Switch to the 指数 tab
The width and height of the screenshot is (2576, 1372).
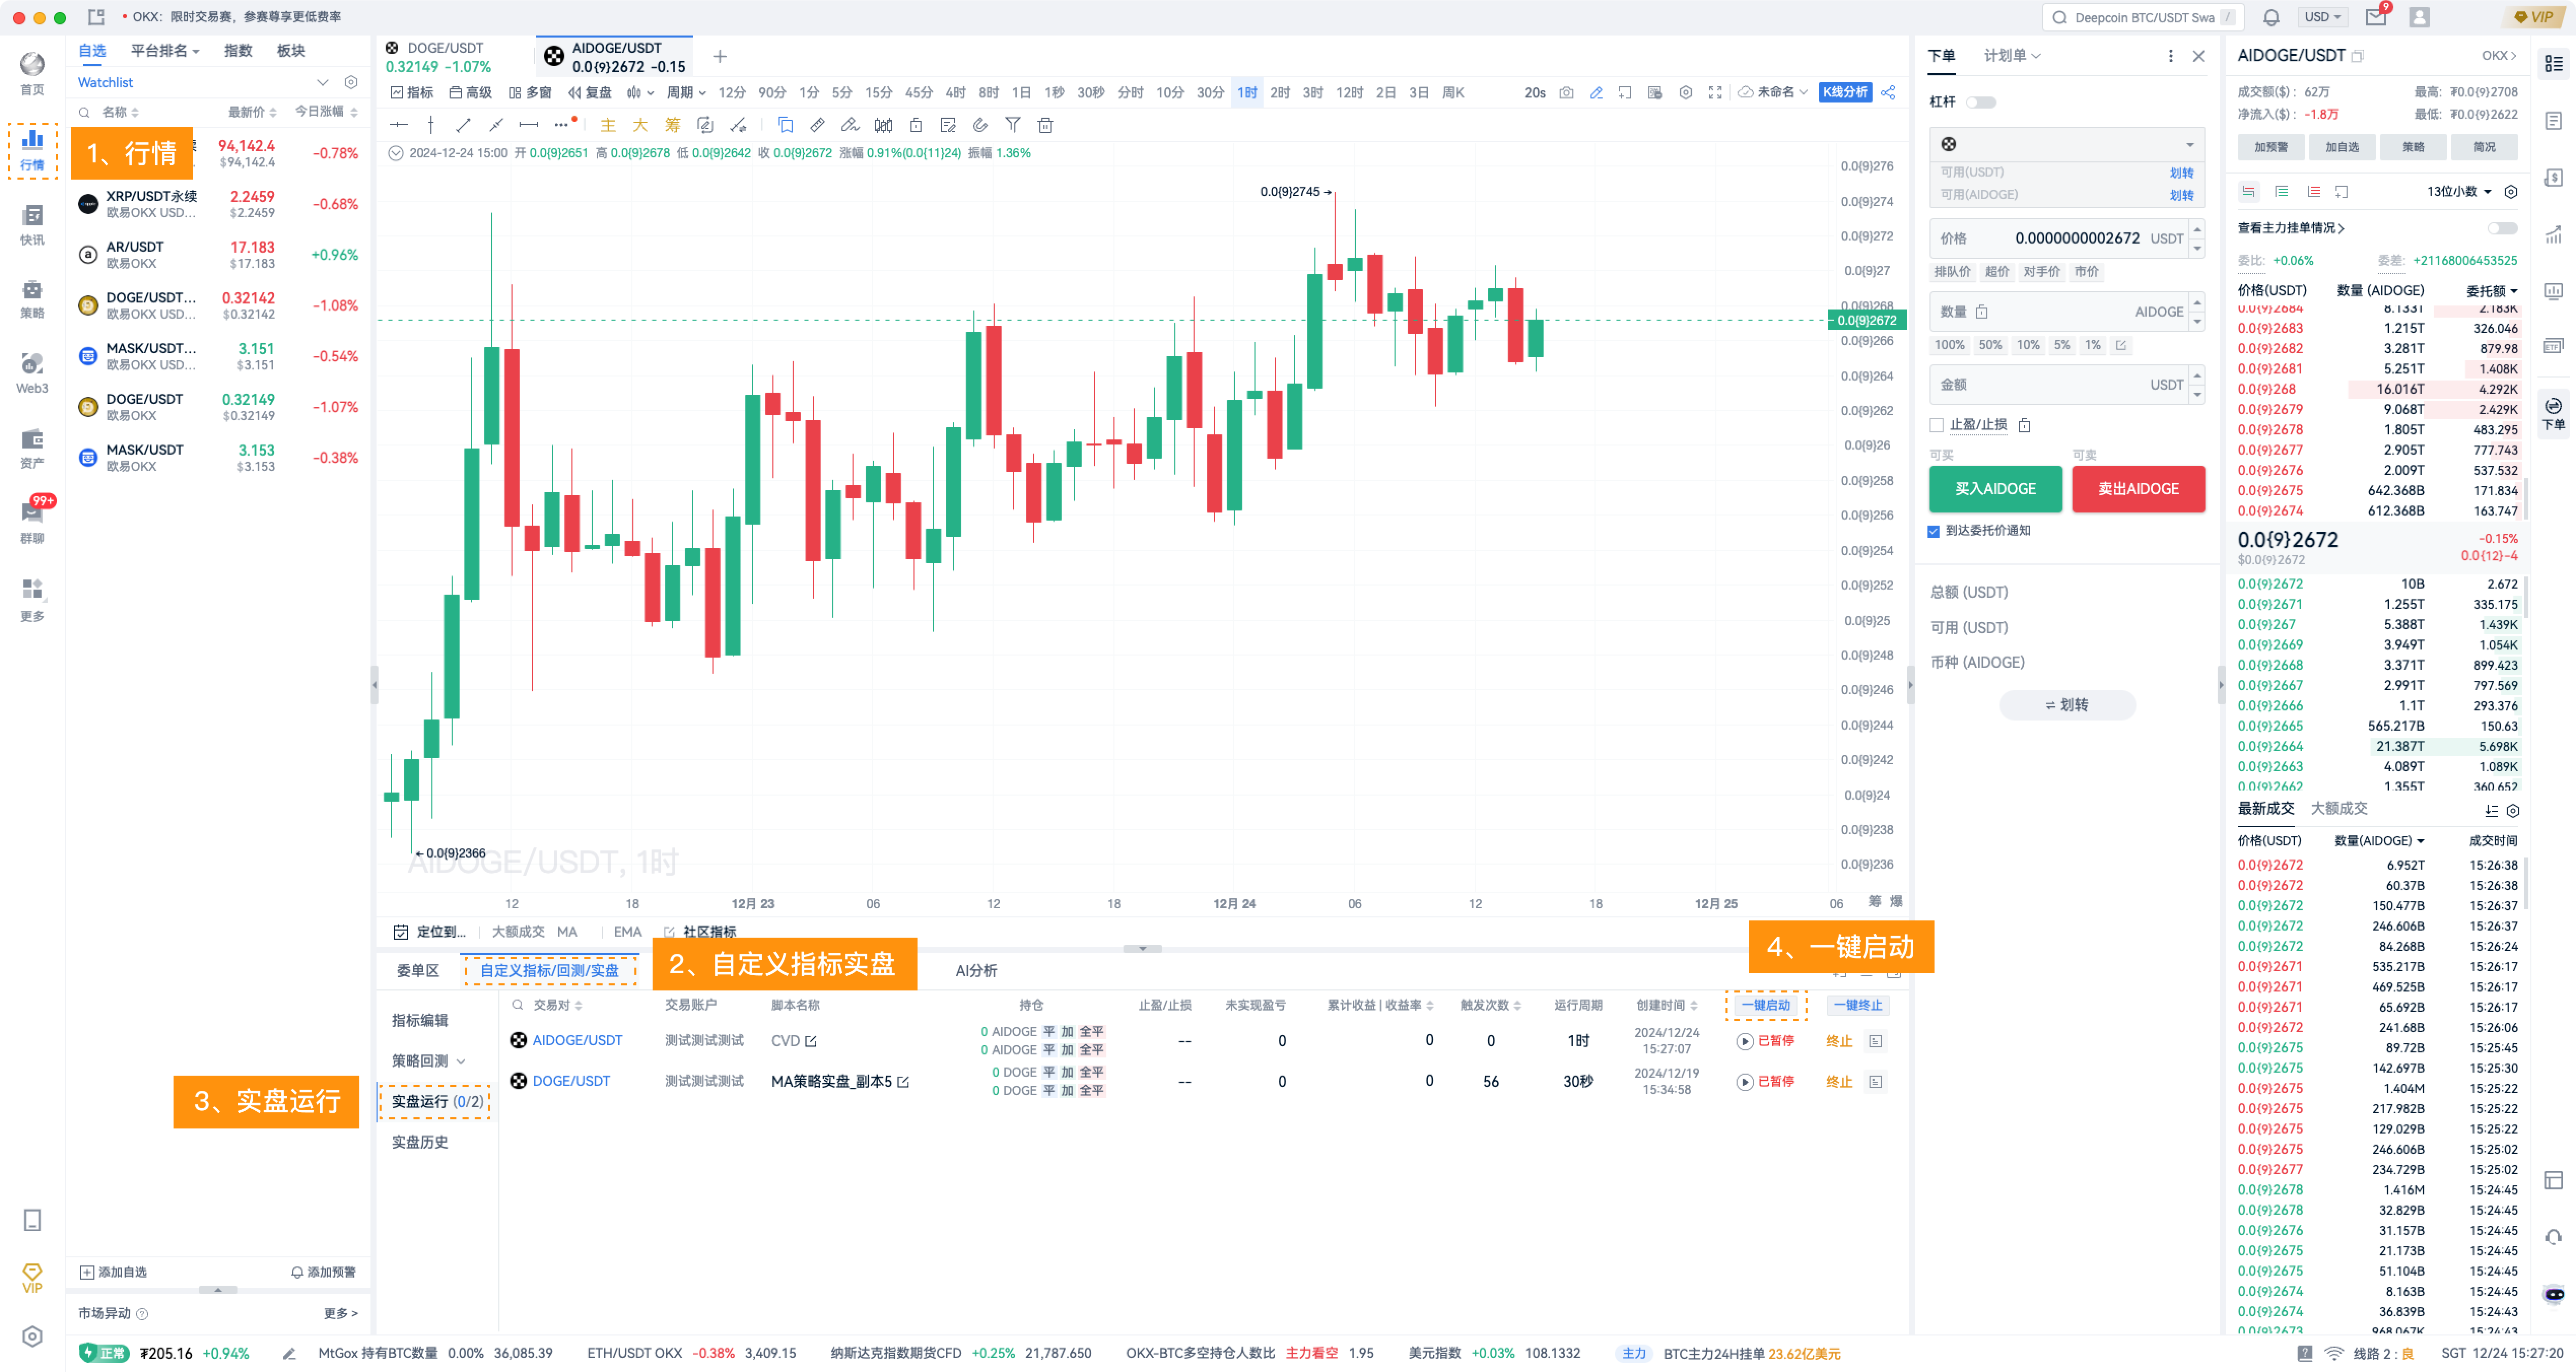238,51
